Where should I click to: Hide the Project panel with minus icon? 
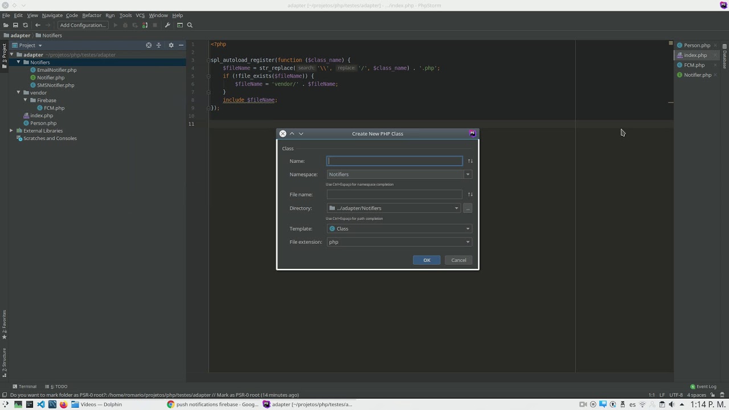point(181,45)
